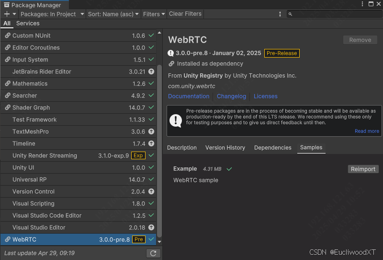The image size is (383, 260).
Task: Click Read more in pre-release notice
Action: [367, 131]
